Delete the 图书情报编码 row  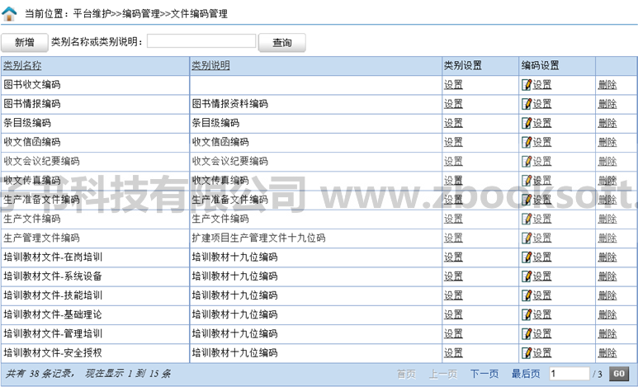coord(607,104)
